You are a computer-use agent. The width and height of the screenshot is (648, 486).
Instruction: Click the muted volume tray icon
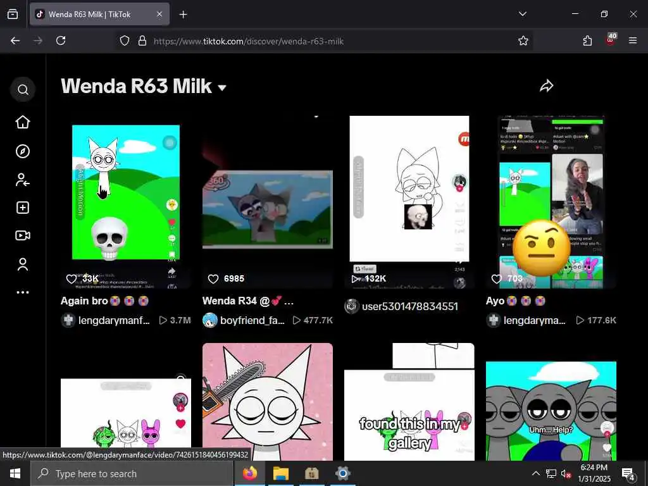coord(566,473)
